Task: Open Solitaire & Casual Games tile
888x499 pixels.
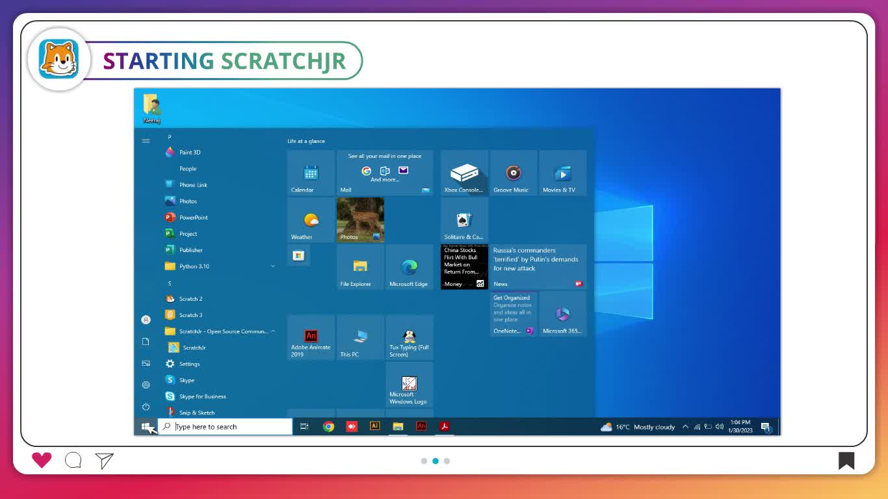Action: click(464, 220)
